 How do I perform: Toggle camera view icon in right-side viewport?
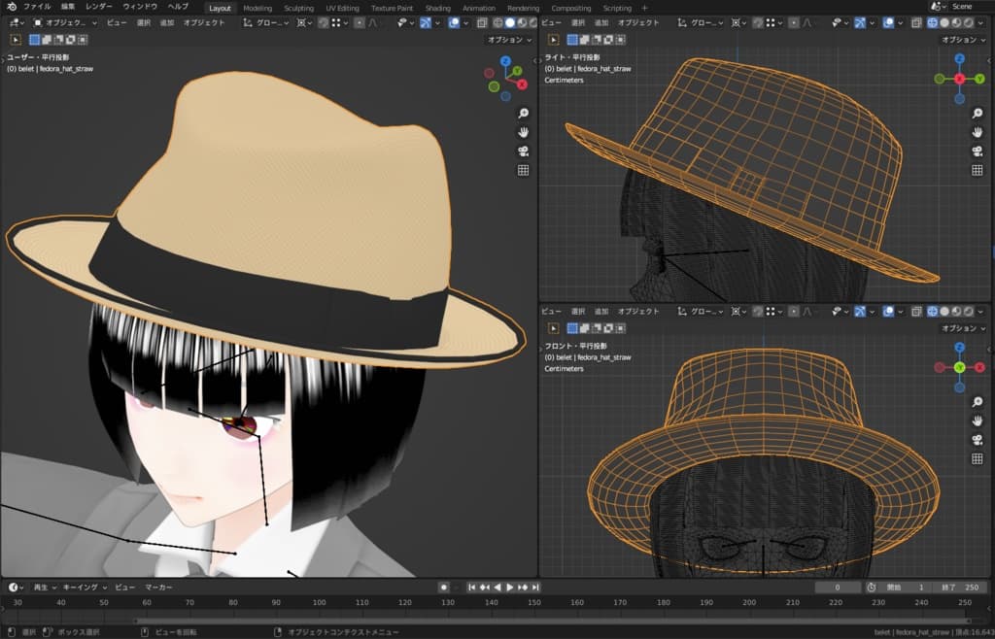click(979, 151)
